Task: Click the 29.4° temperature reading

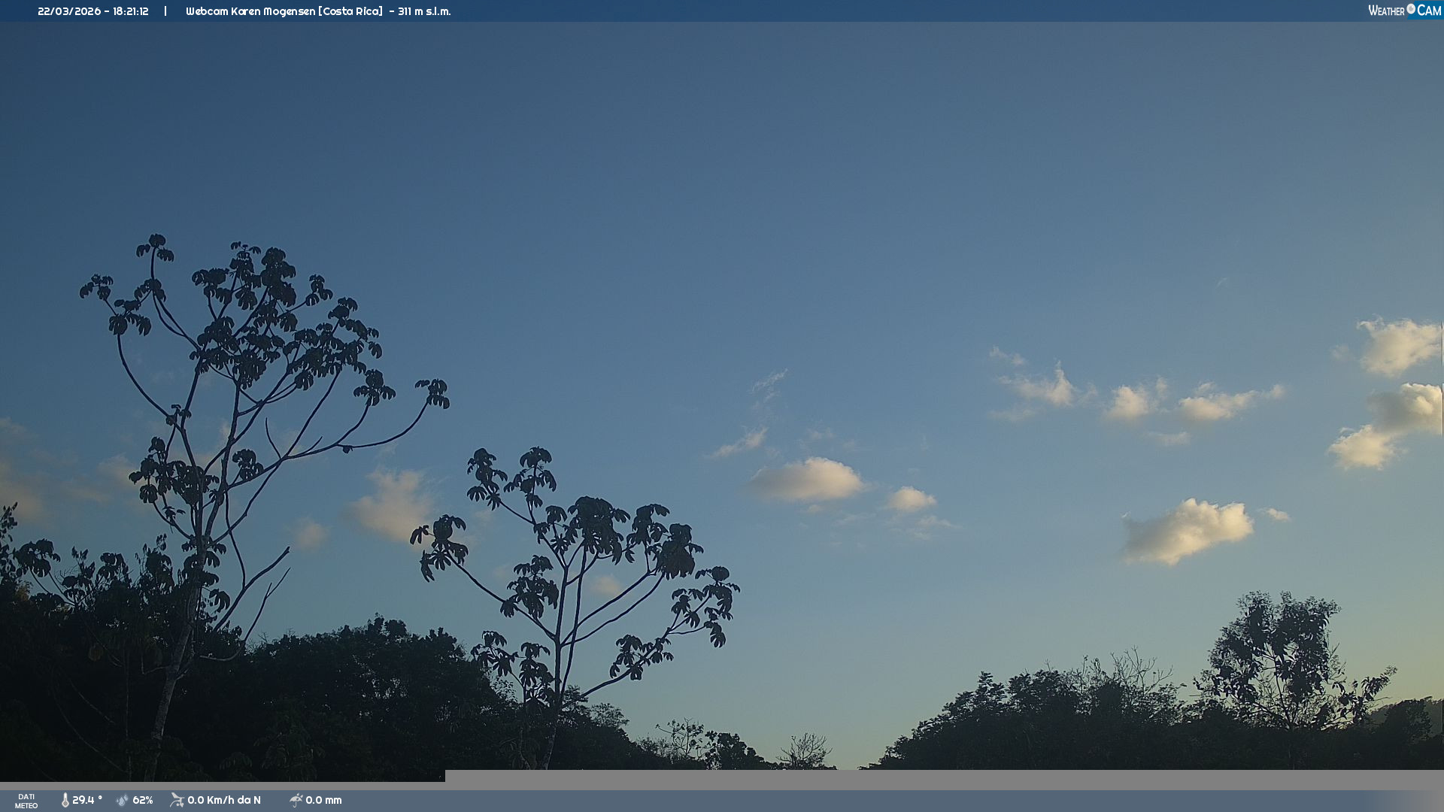Action: coord(87,800)
